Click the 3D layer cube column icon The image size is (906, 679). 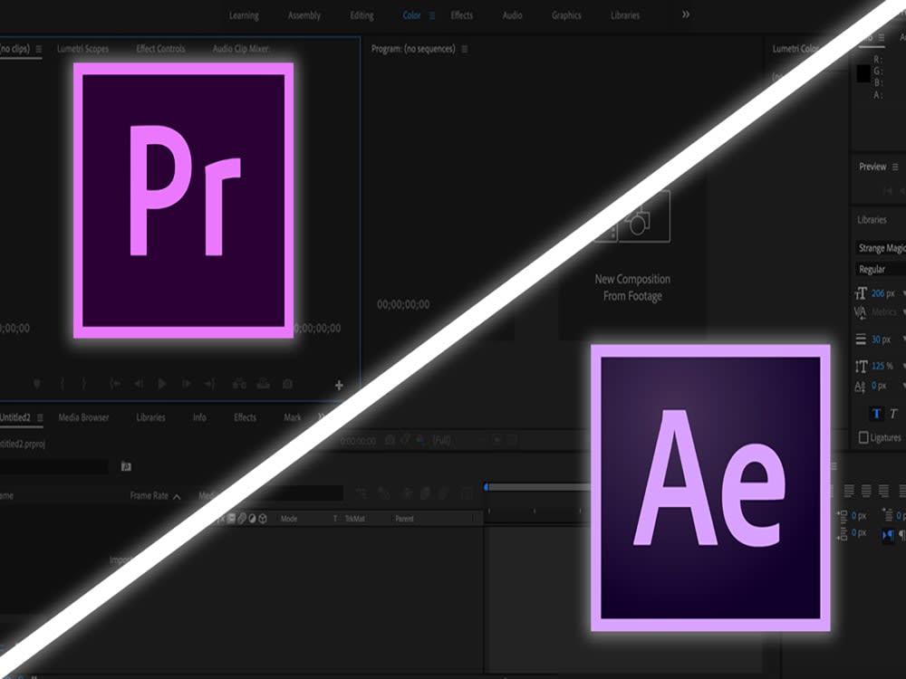[x=263, y=519]
